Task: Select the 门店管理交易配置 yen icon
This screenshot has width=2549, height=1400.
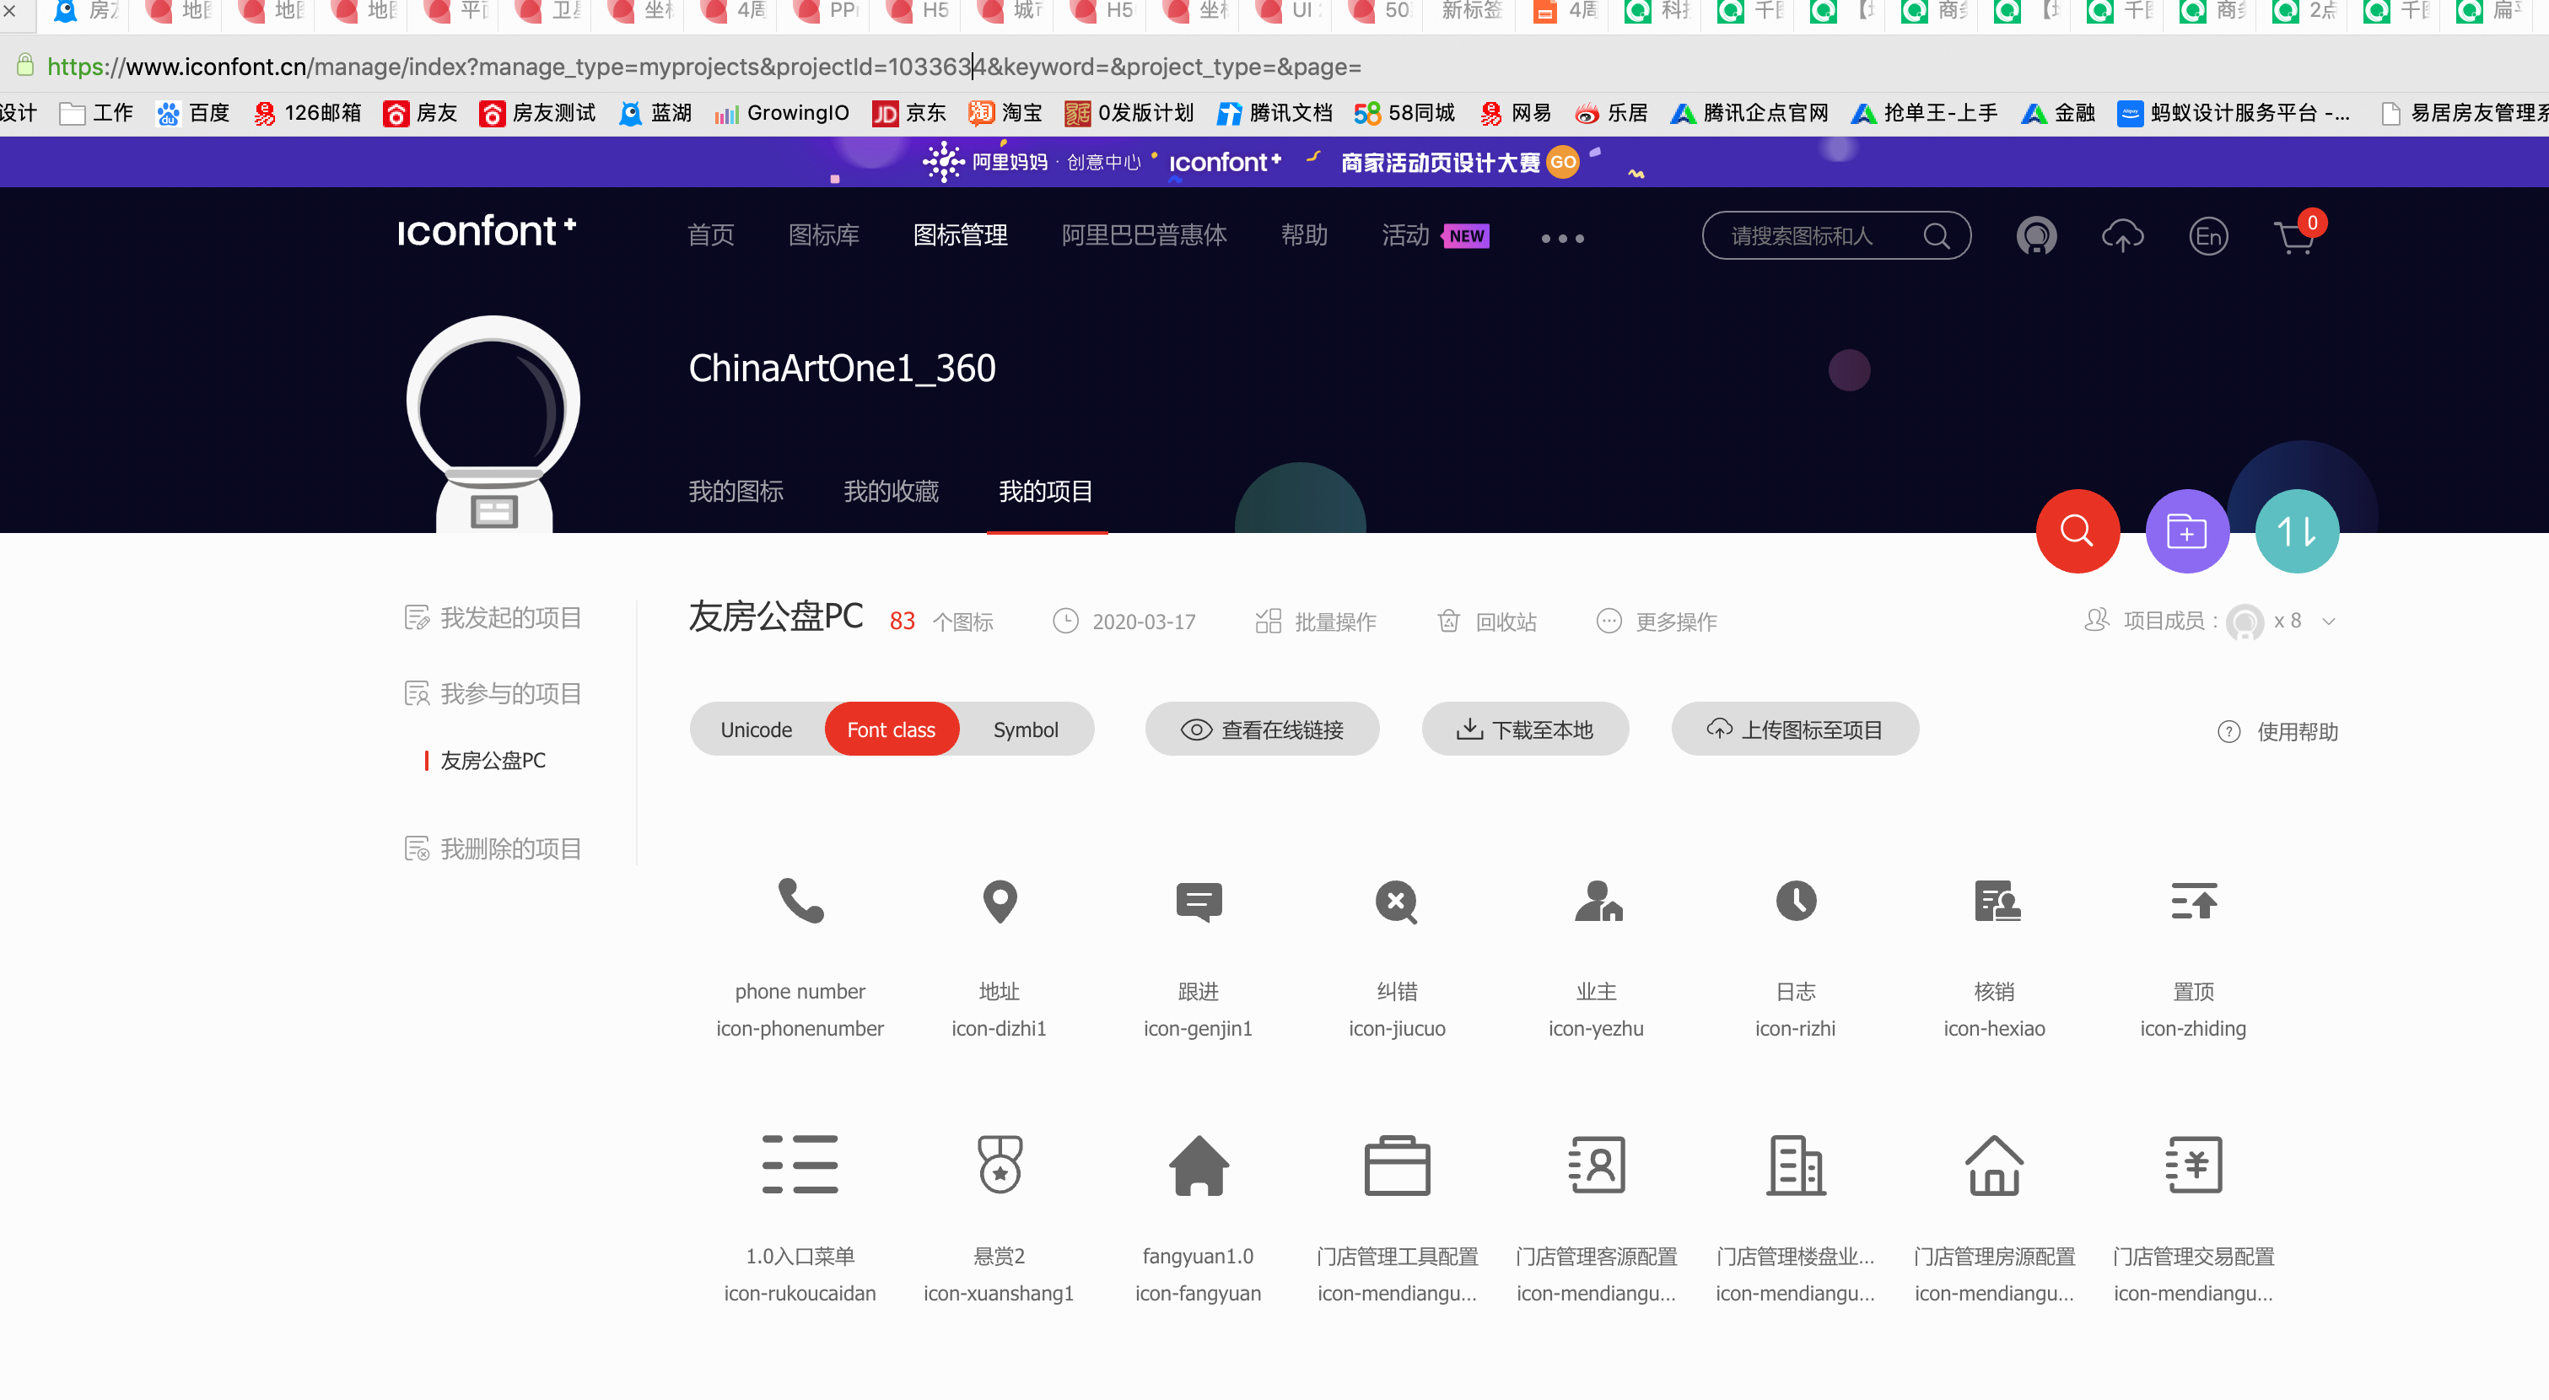Action: [2194, 1164]
